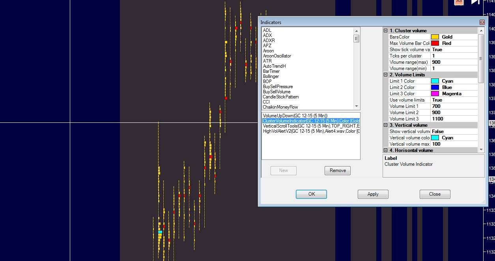Close the Indicators dialog with red X
This screenshot has width=495, height=261.
[x=482, y=22]
